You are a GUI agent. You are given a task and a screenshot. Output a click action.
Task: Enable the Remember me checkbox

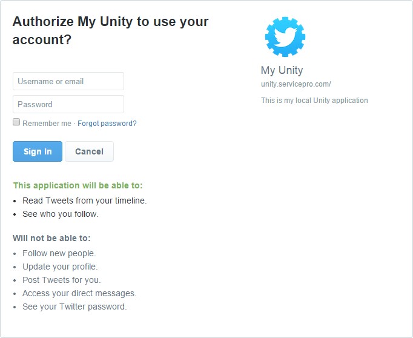tap(16, 122)
